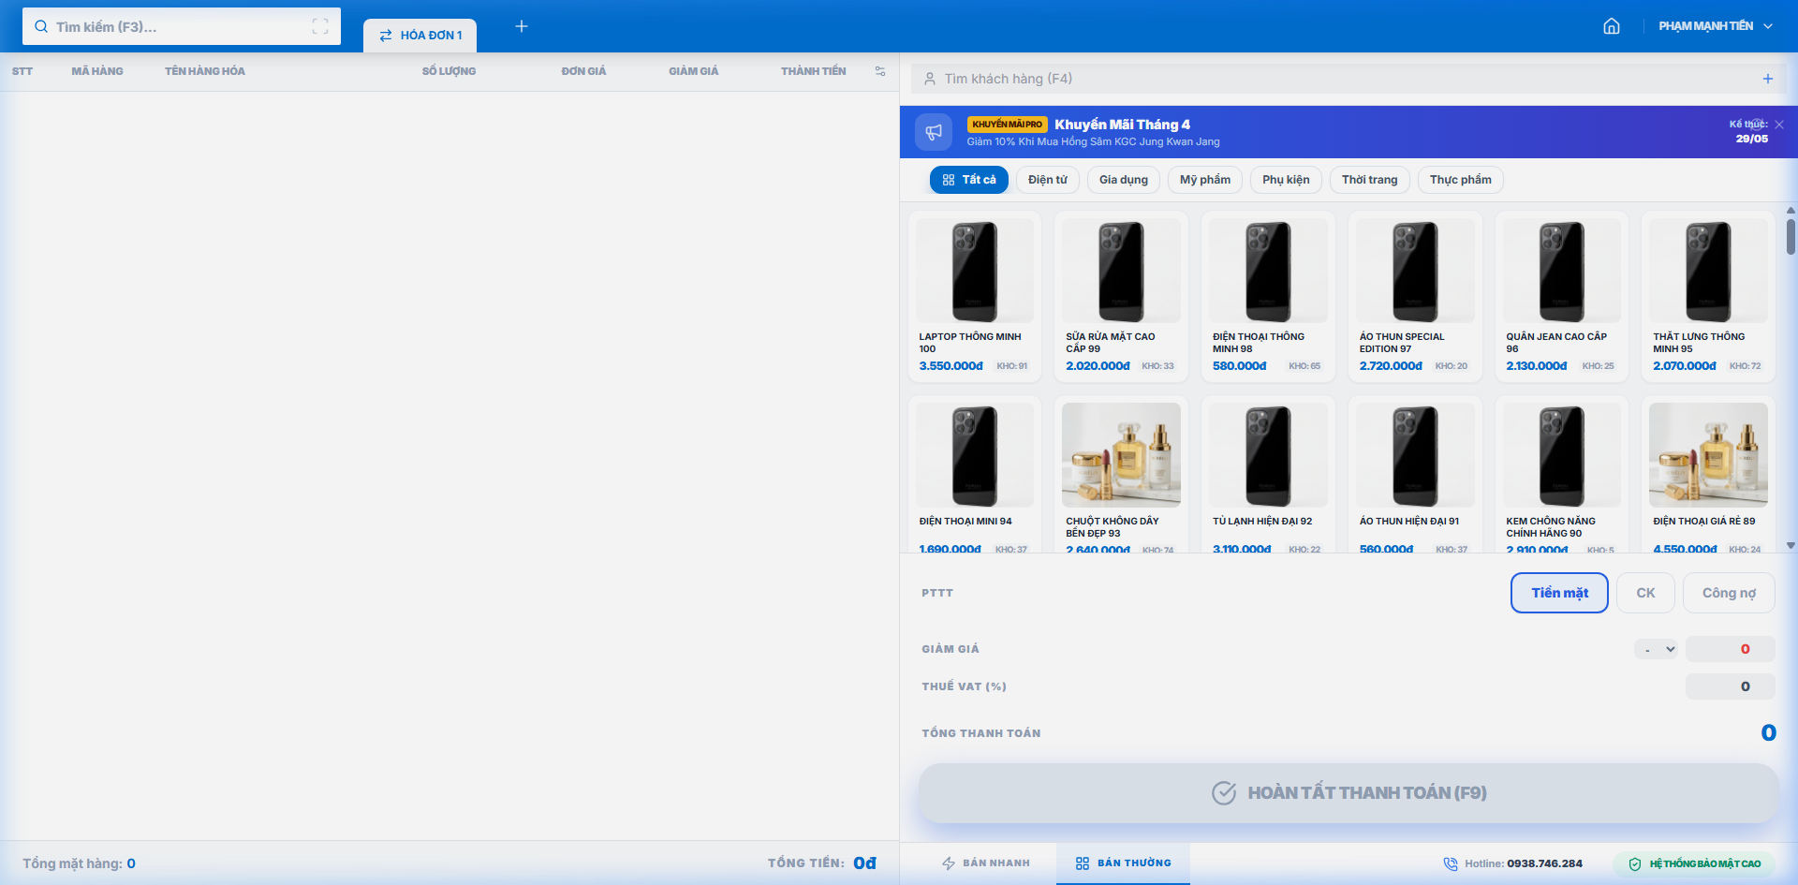
Task: Dismiss the Khuyến Mãi Tháng 4 banner
Action: pyautogui.click(x=1778, y=123)
